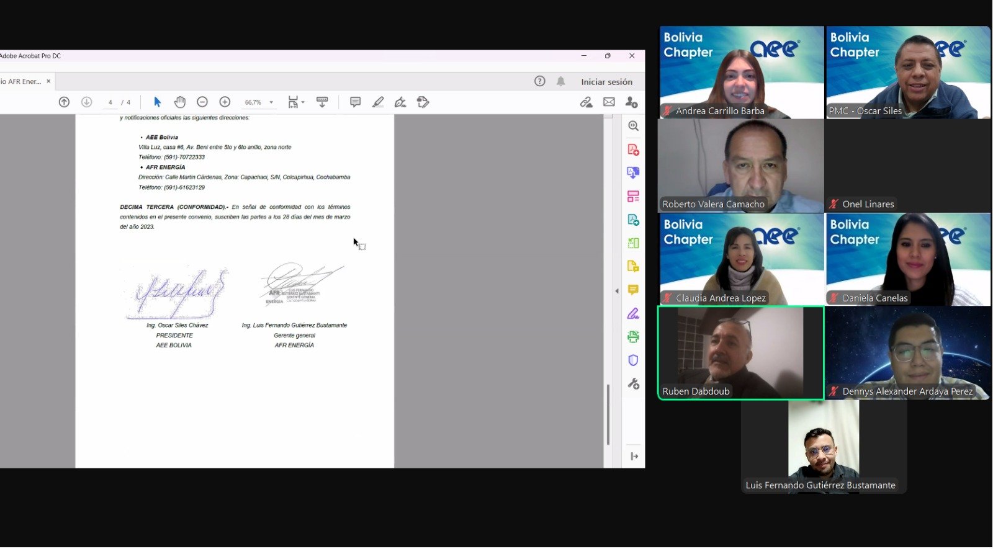Open the Create PDF tool in sidebar
Viewport: 993px width, 549px height.
633,150
